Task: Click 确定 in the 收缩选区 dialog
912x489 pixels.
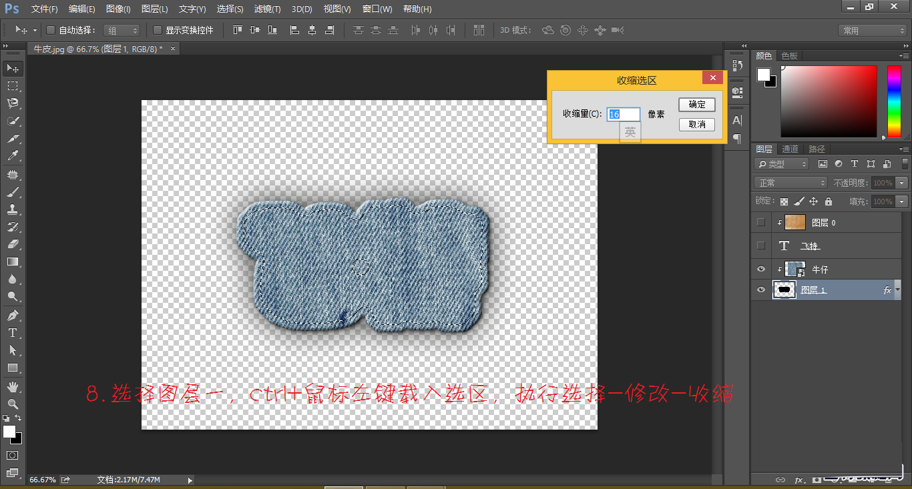Action: pyautogui.click(x=696, y=104)
